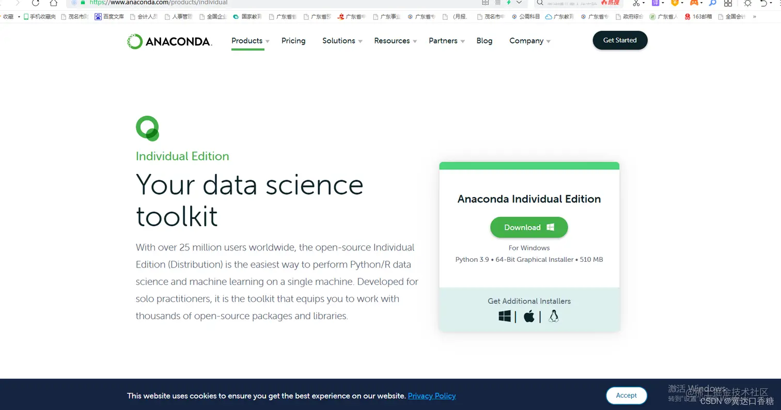Expand dropdown arrow next to undo icon
Screen dimensions: 781x410
point(772,3)
